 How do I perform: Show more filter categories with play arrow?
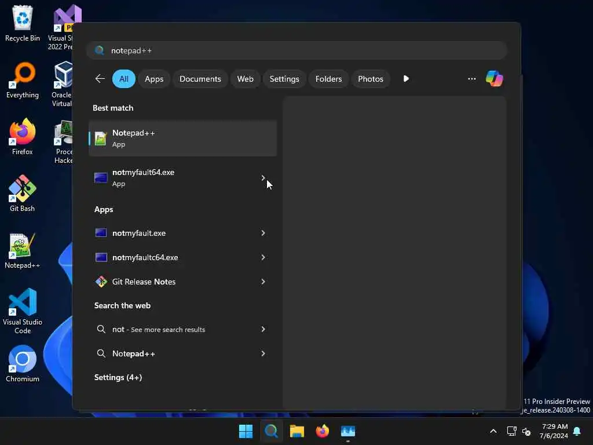(x=406, y=79)
